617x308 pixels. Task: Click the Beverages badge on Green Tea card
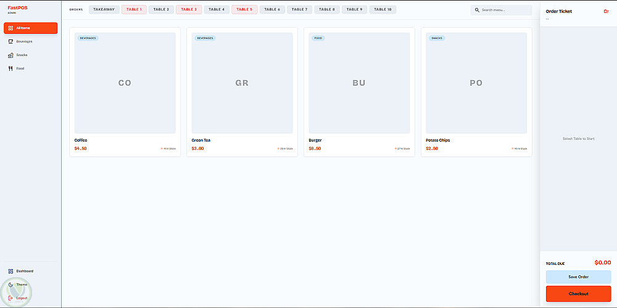click(x=205, y=38)
